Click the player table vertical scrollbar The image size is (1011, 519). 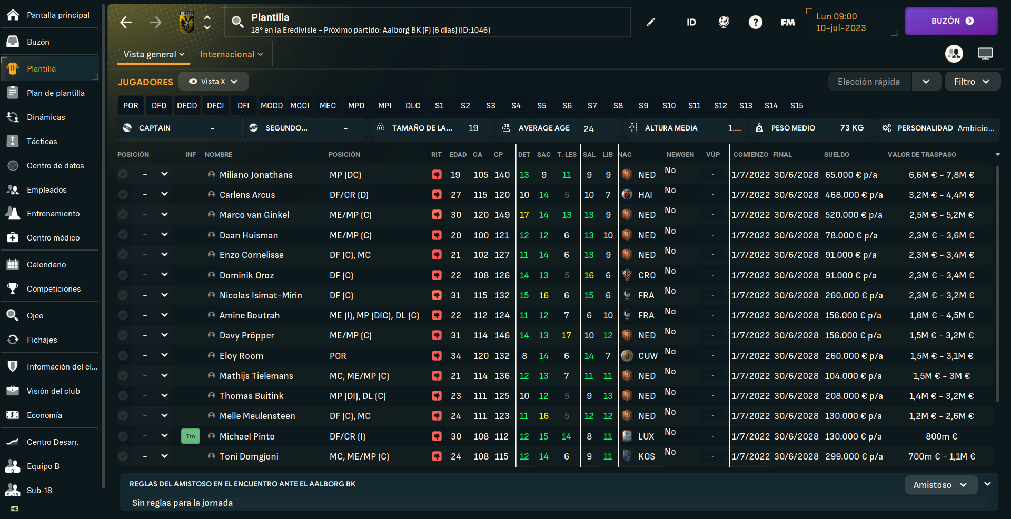[x=997, y=284]
